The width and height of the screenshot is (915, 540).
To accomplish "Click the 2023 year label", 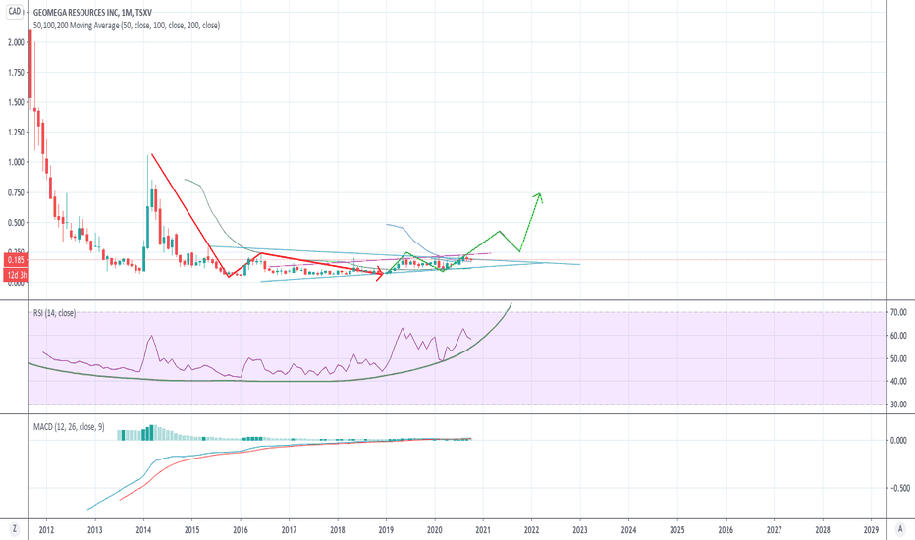I will (x=580, y=530).
